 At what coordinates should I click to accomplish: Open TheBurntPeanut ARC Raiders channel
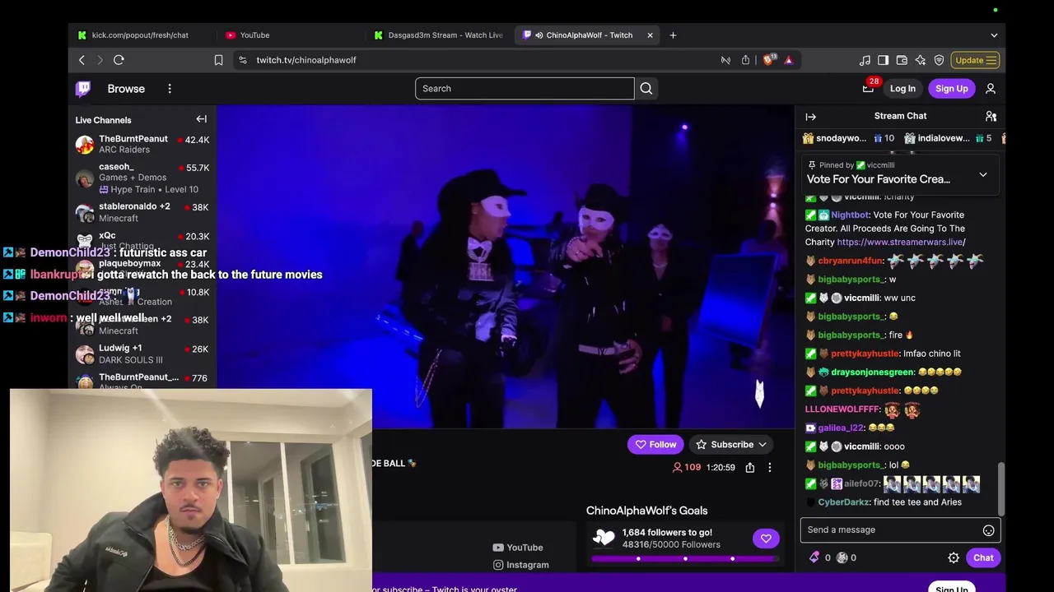pos(142,144)
